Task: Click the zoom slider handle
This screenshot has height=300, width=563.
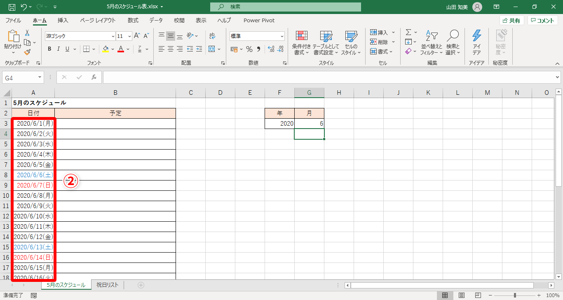Action: (x=515, y=295)
